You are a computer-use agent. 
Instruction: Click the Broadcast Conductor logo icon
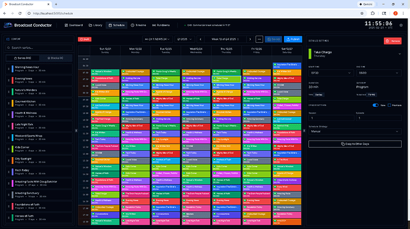click(x=8, y=26)
